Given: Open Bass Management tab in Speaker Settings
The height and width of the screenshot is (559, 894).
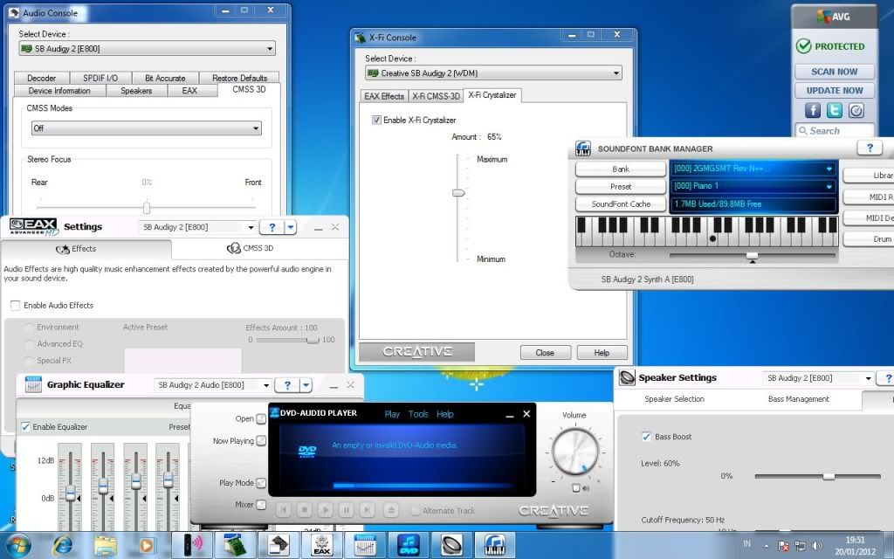Looking at the screenshot, I should [x=798, y=398].
